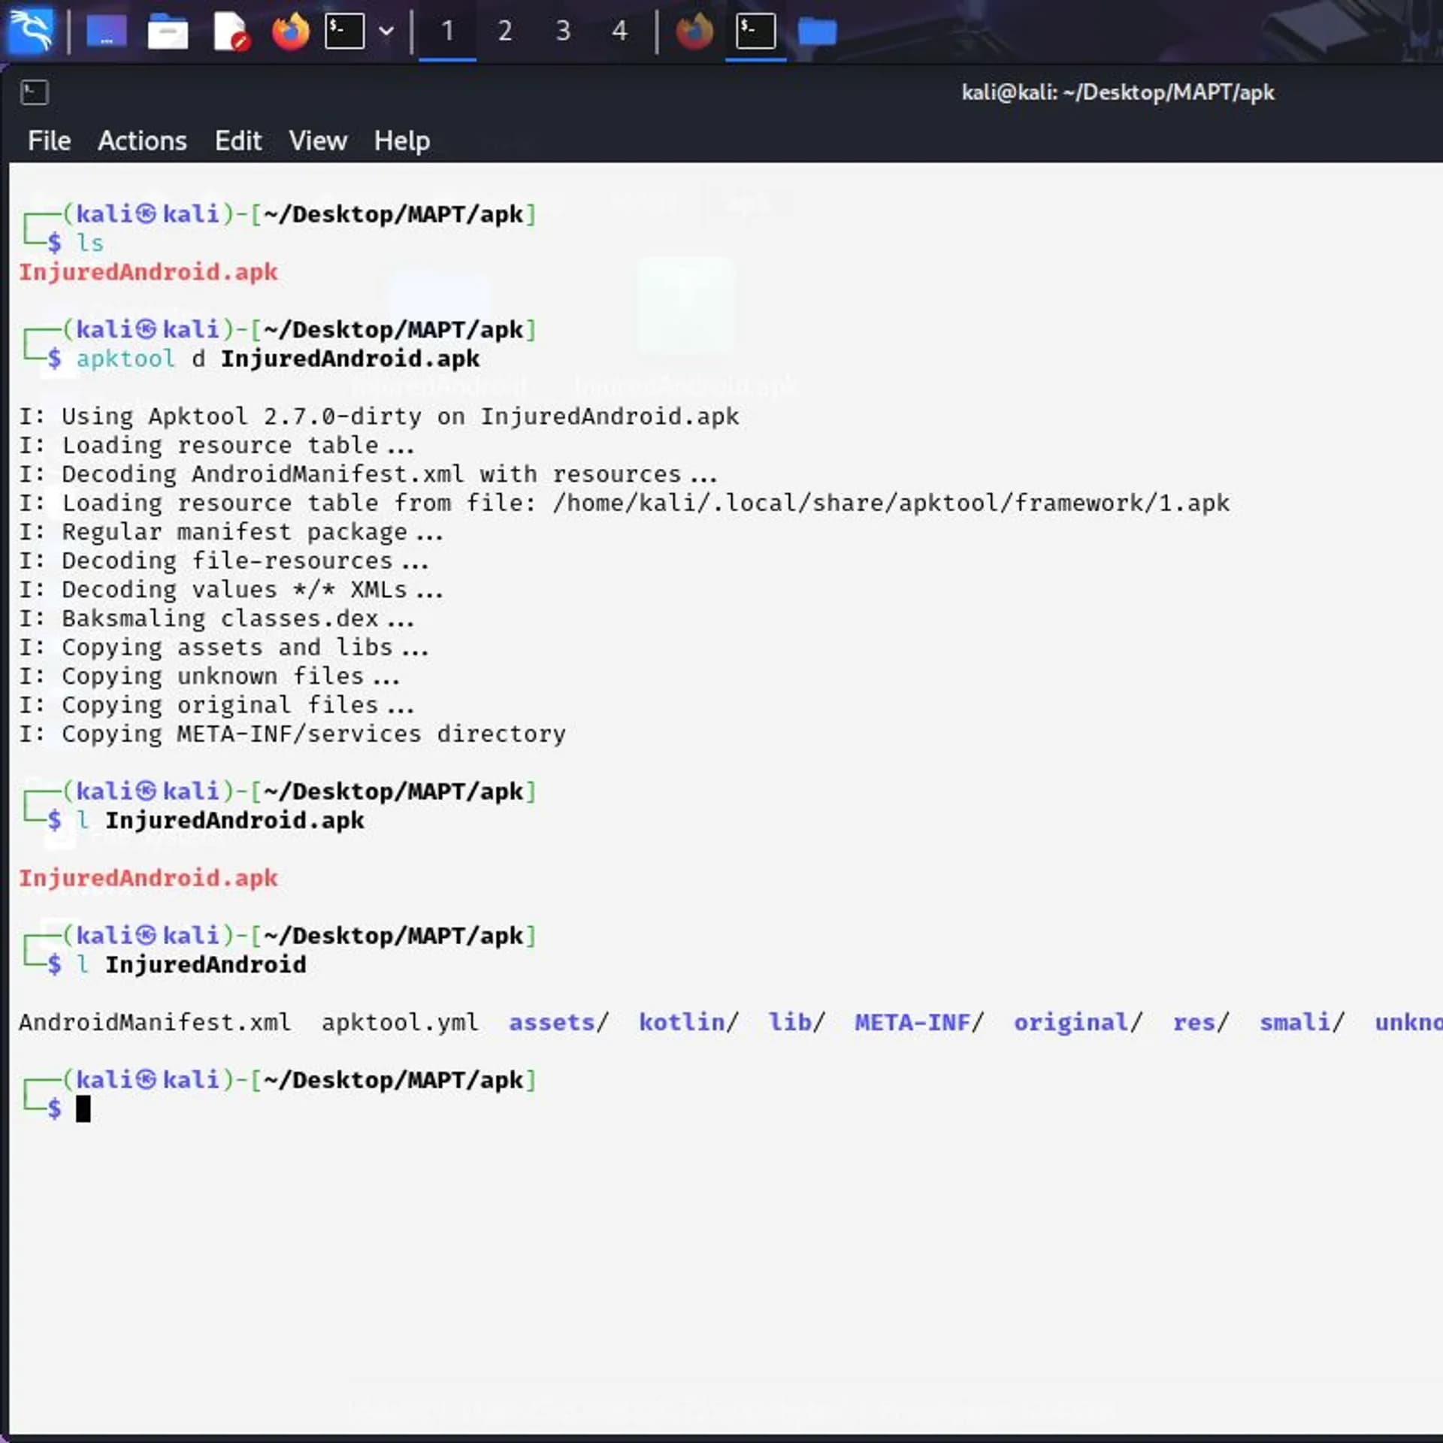Open the text editor launcher icon
The height and width of the screenshot is (1443, 1443).
click(x=230, y=32)
